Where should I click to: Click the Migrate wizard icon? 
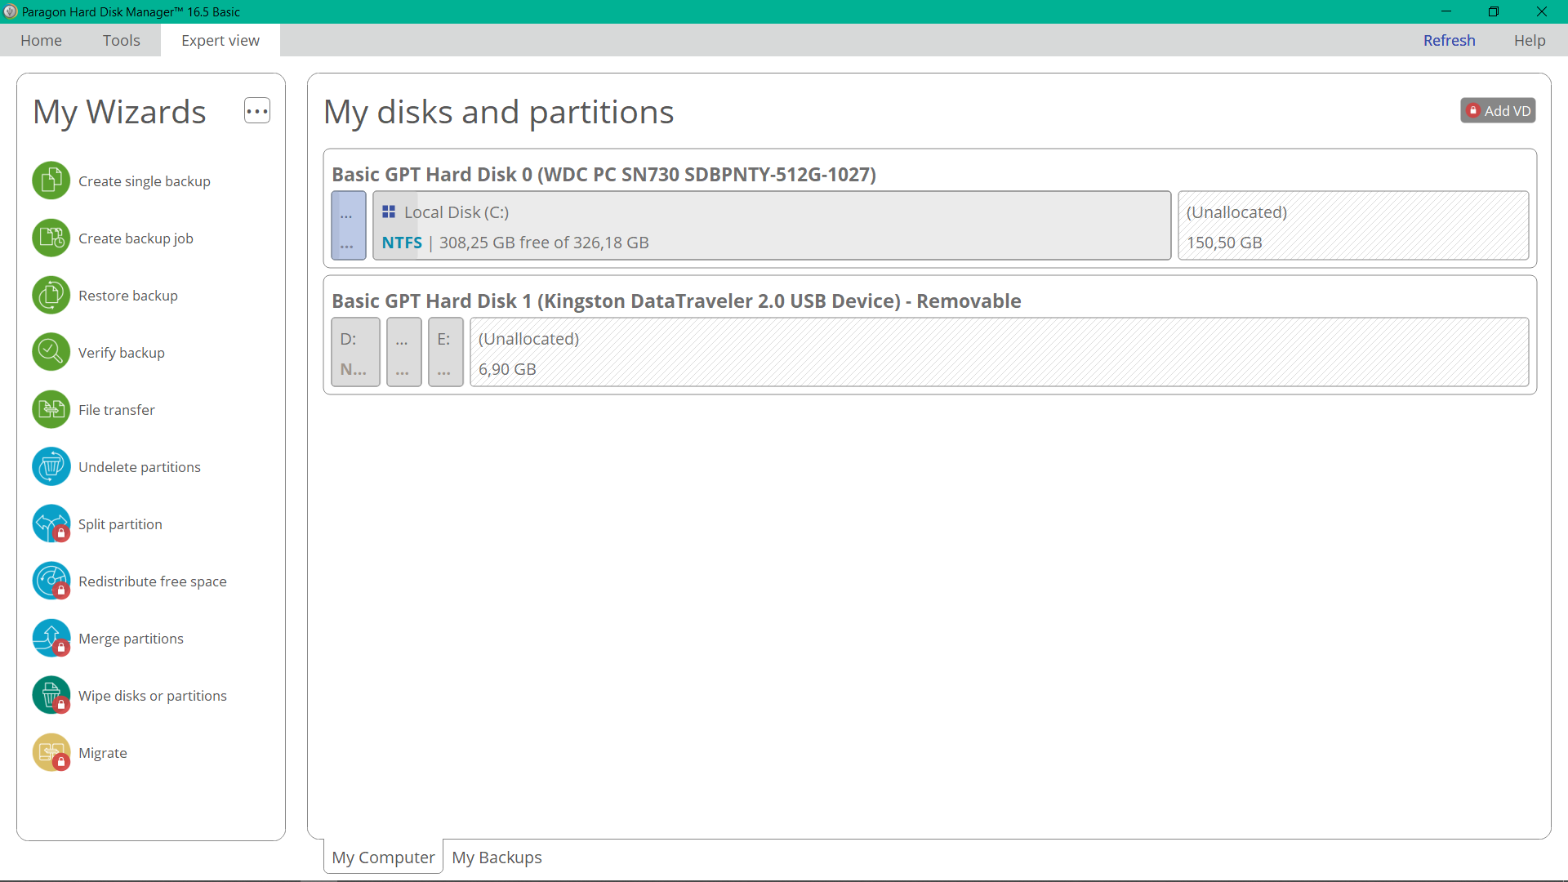tap(51, 752)
